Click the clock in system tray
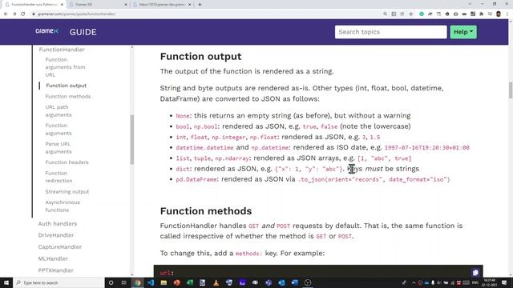Viewport: 513px width, 288px height. point(490,282)
